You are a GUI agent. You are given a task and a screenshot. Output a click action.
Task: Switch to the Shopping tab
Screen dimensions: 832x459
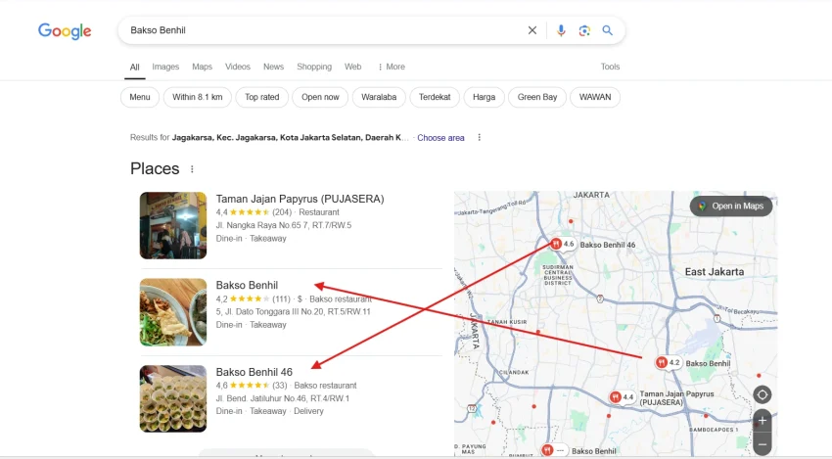coord(314,67)
